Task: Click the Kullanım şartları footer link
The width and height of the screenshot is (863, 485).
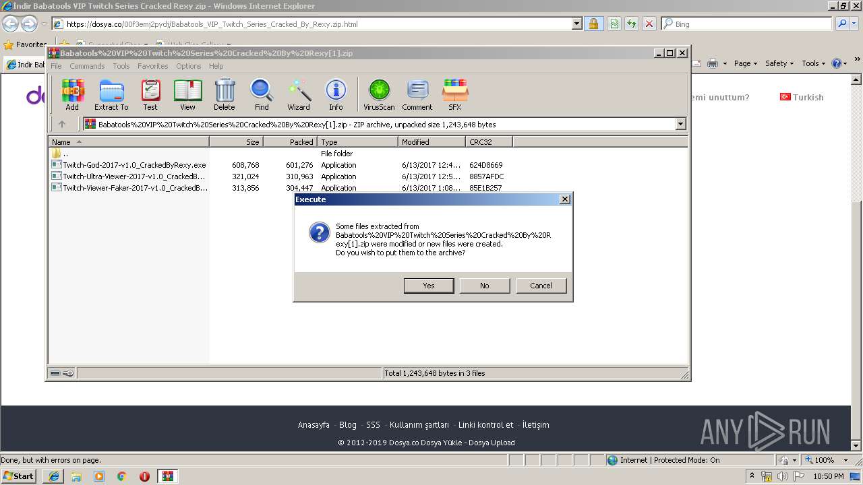Action: tap(419, 425)
